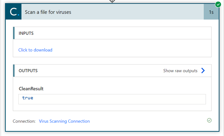The image size is (224, 136).
Task: Click the flow connector arrow above card
Action: (x=112, y=1)
